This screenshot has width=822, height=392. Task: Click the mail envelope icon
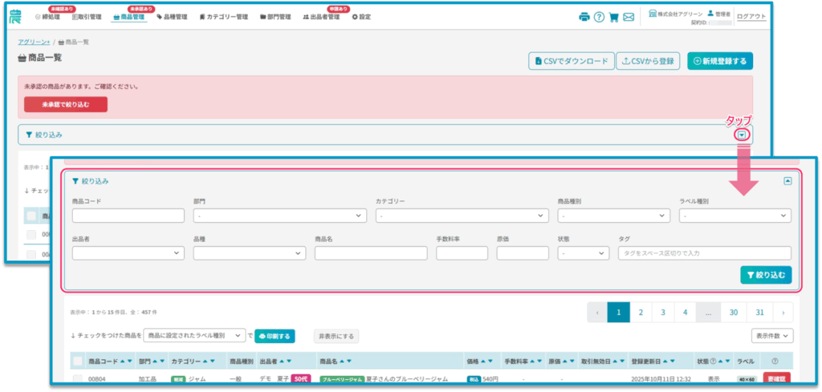(x=629, y=17)
